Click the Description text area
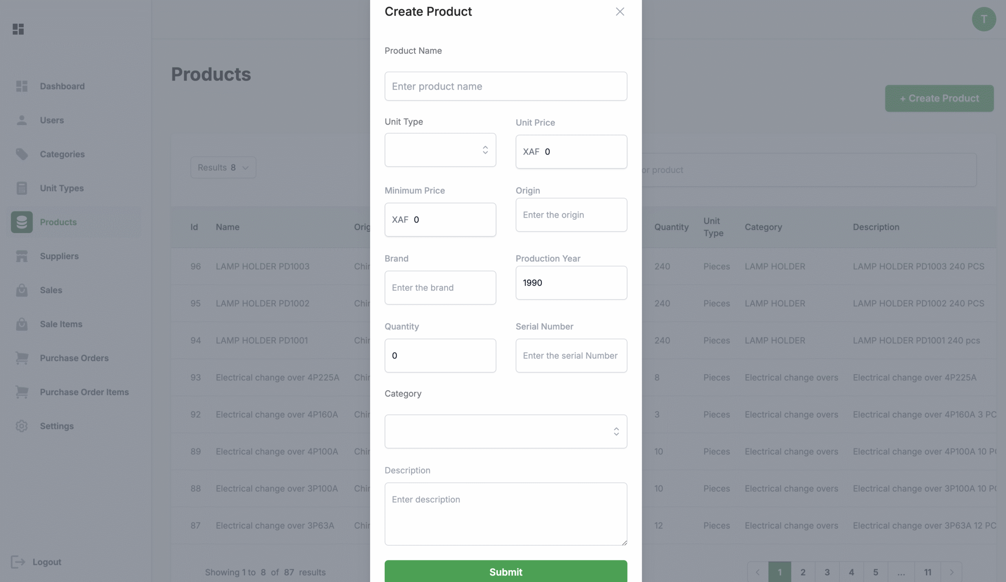 (x=505, y=514)
